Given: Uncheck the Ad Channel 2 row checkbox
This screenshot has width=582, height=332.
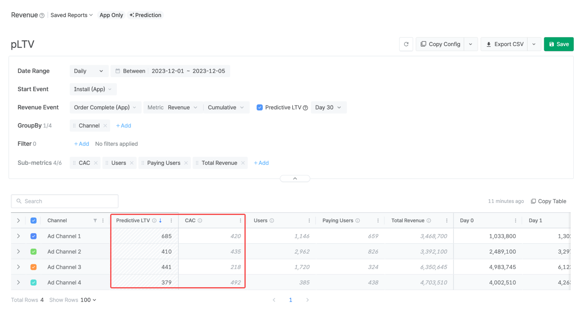Looking at the screenshot, I should point(34,251).
